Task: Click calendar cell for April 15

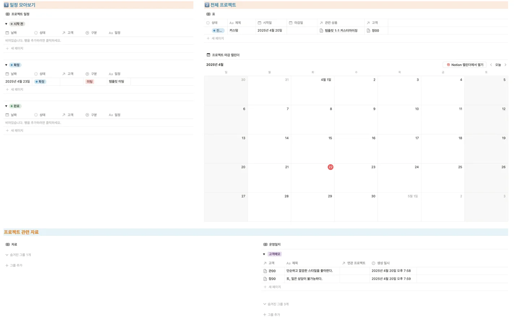Action: pyautogui.click(x=312, y=149)
